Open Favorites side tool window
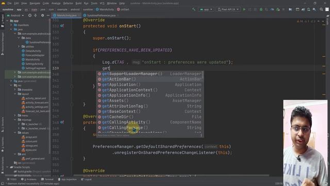Screen dimensions: 330x186 [x=3, y=144]
